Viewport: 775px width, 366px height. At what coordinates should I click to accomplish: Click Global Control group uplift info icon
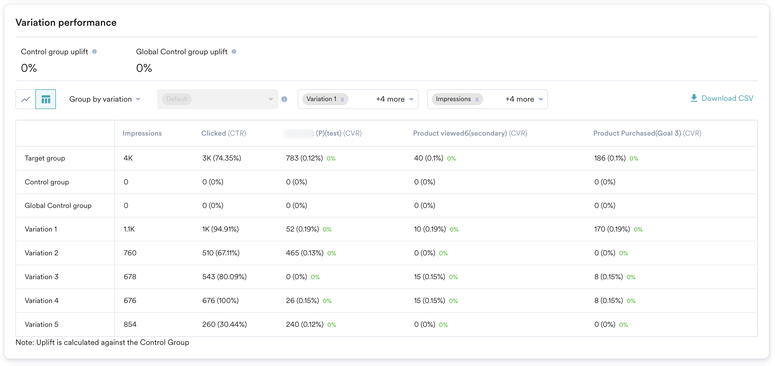click(x=234, y=52)
